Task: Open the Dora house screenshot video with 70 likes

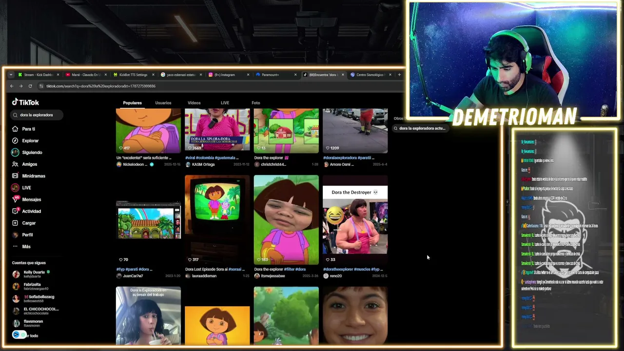Action: pos(148,220)
